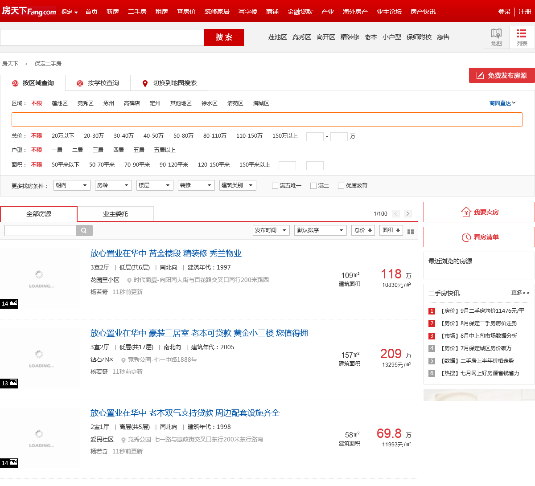Click 精装修 quick search tag

[350, 37]
